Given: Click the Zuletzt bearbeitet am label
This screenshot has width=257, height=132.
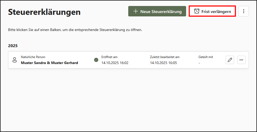Looking at the screenshot, I should (x=165, y=57).
